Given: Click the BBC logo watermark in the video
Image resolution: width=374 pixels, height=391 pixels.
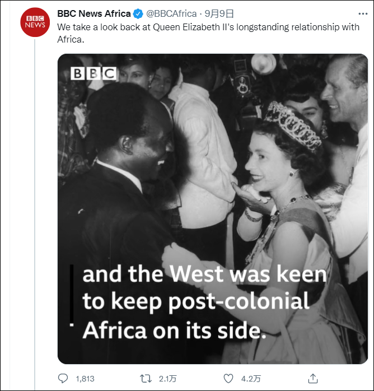Looking at the screenshot, I should pyautogui.click(x=93, y=73).
